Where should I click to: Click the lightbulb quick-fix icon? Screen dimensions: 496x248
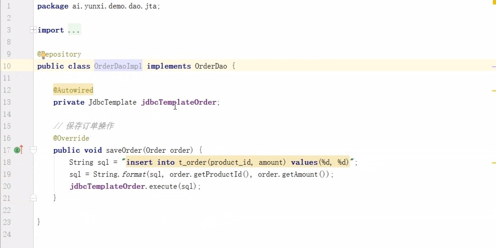[x=43, y=56]
